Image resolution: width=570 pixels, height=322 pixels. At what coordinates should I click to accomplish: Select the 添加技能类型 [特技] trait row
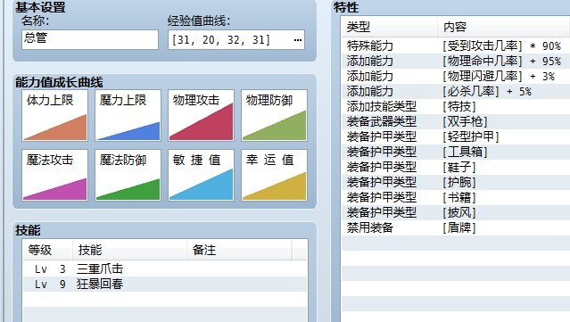click(x=456, y=106)
